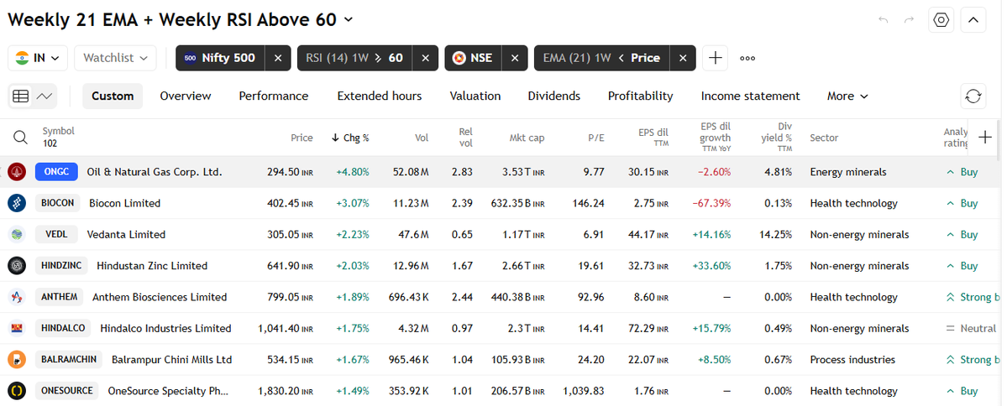Click the Balrampur Chini logo
The height and width of the screenshot is (406, 1007).
pos(17,360)
